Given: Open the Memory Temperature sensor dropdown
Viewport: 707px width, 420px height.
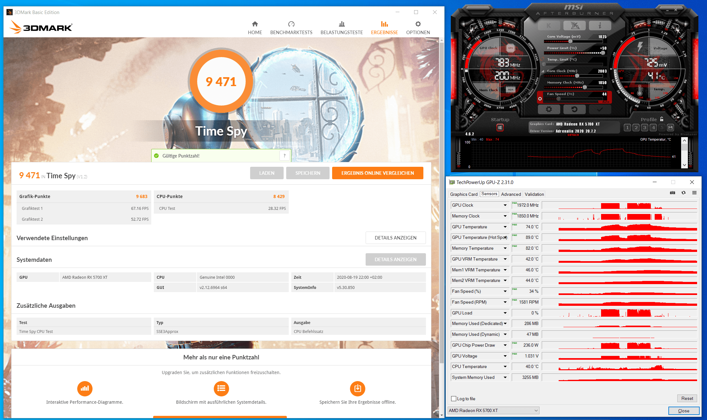Looking at the screenshot, I should [505, 248].
